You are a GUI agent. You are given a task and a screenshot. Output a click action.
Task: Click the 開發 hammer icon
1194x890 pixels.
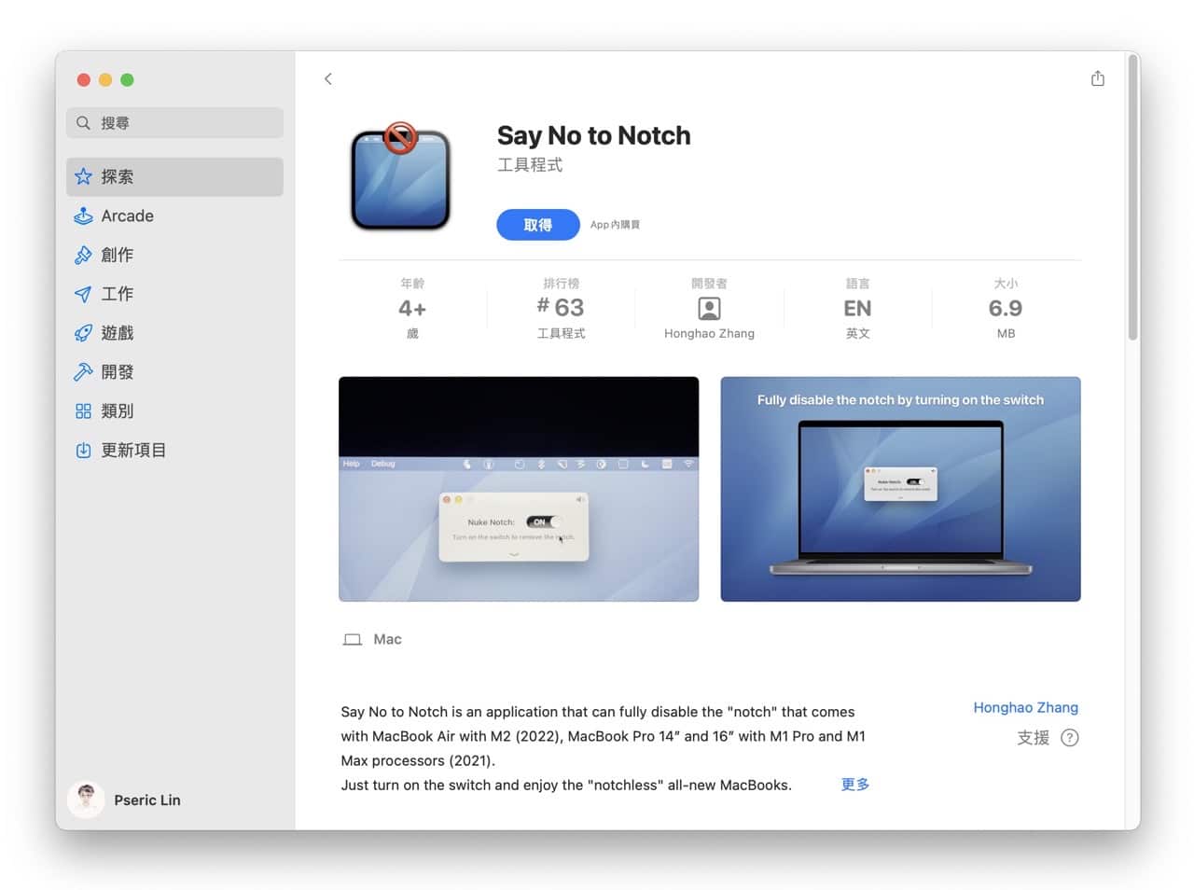point(84,371)
